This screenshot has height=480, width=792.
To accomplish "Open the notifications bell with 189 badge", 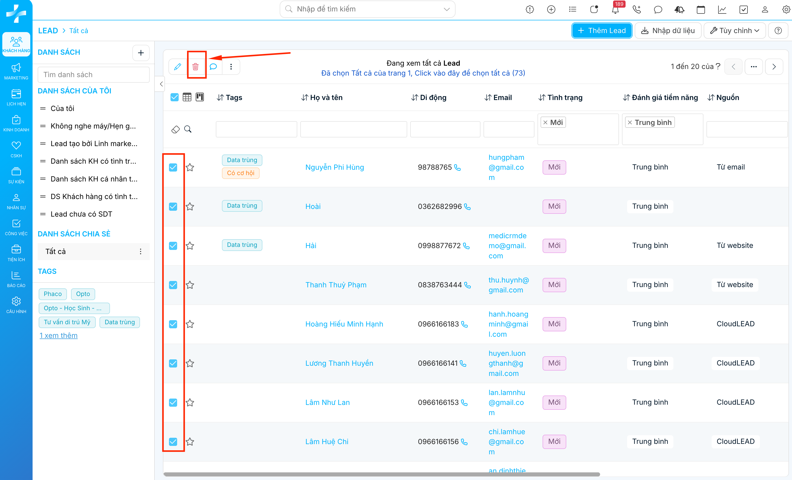I will 615,10.
